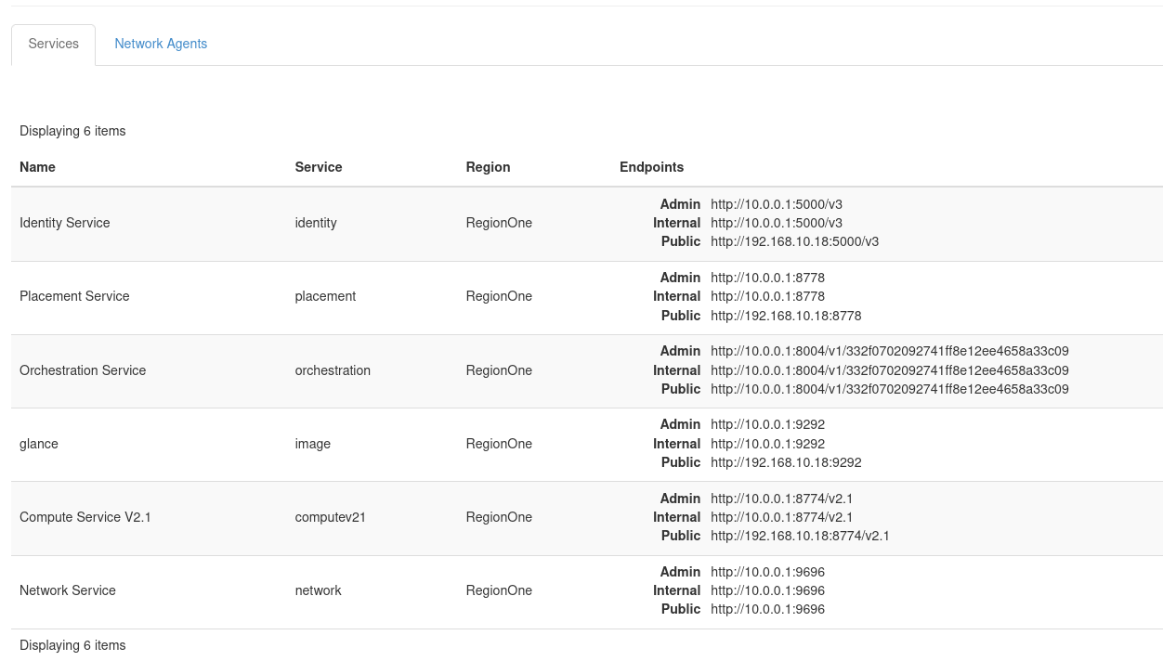
Task: Click the Endpoints column header
Action: pos(651,167)
